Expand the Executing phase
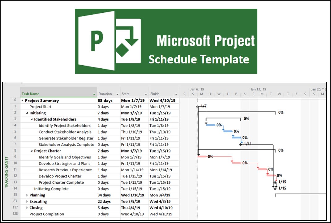Image resolution: width=331 pixels, height=223 pixels. pyautogui.click(x=27, y=201)
